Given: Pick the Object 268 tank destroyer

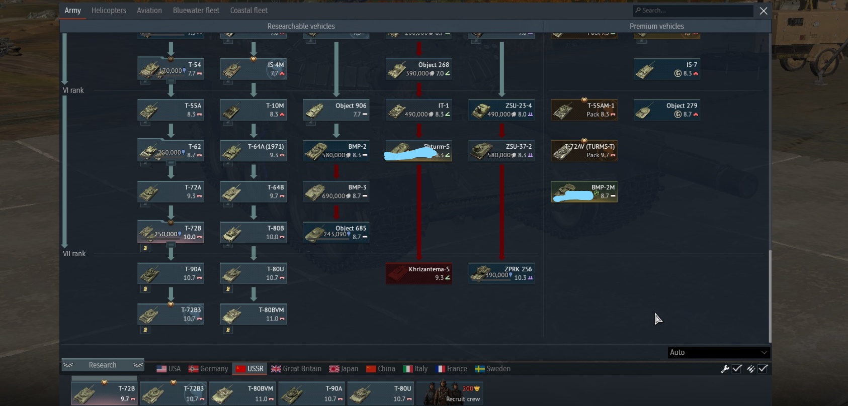Looking at the screenshot, I should tap(419, 69).
